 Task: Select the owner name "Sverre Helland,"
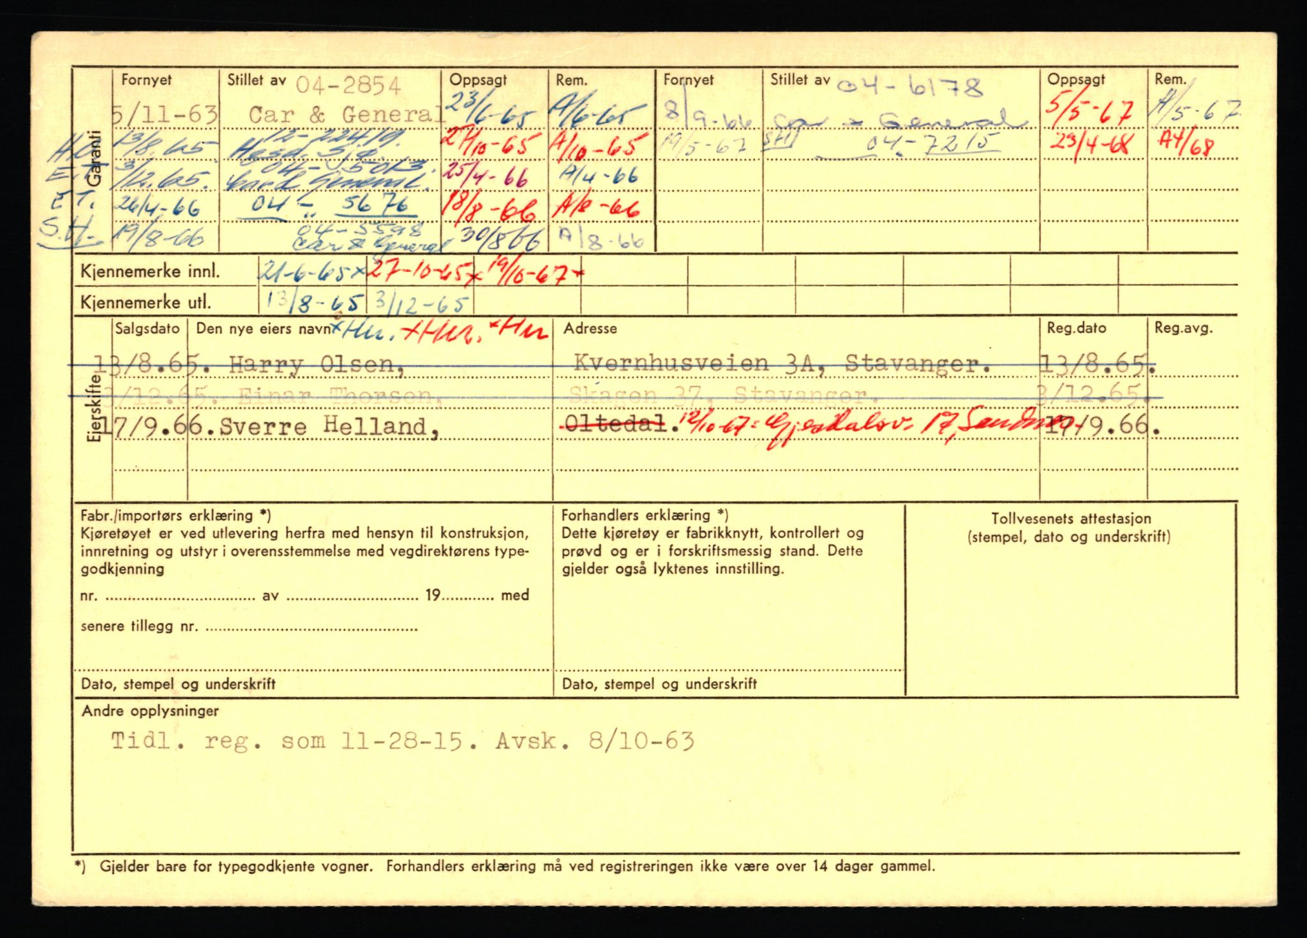pos(330,426)
